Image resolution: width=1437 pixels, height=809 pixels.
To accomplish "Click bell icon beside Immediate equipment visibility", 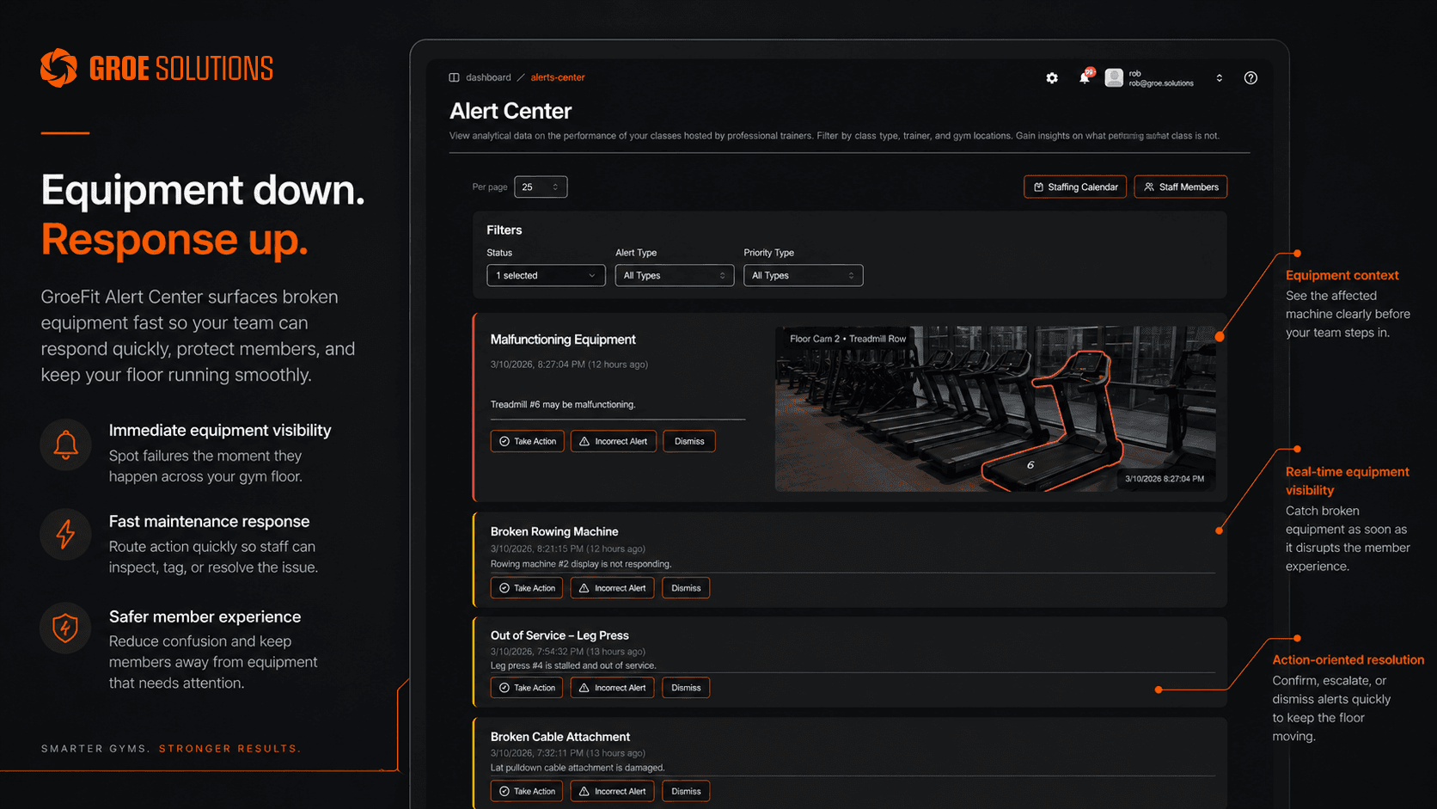I will [x=65, y=444].
